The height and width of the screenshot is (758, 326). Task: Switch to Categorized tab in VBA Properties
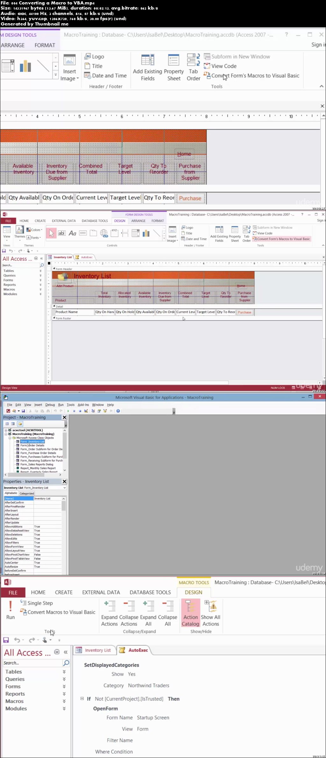[27, 493]
